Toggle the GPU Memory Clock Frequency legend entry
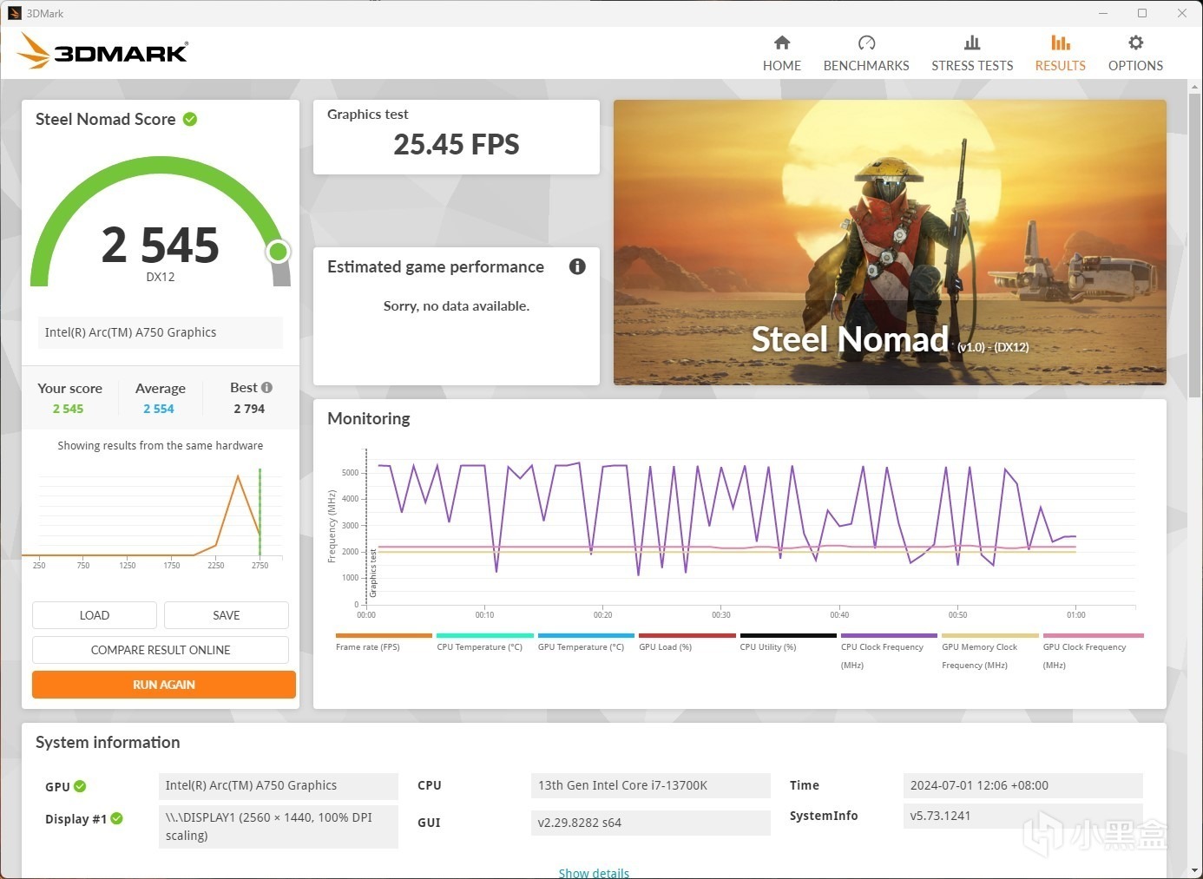The width and height of the screenshot is (1203, 879). point(990,652)
